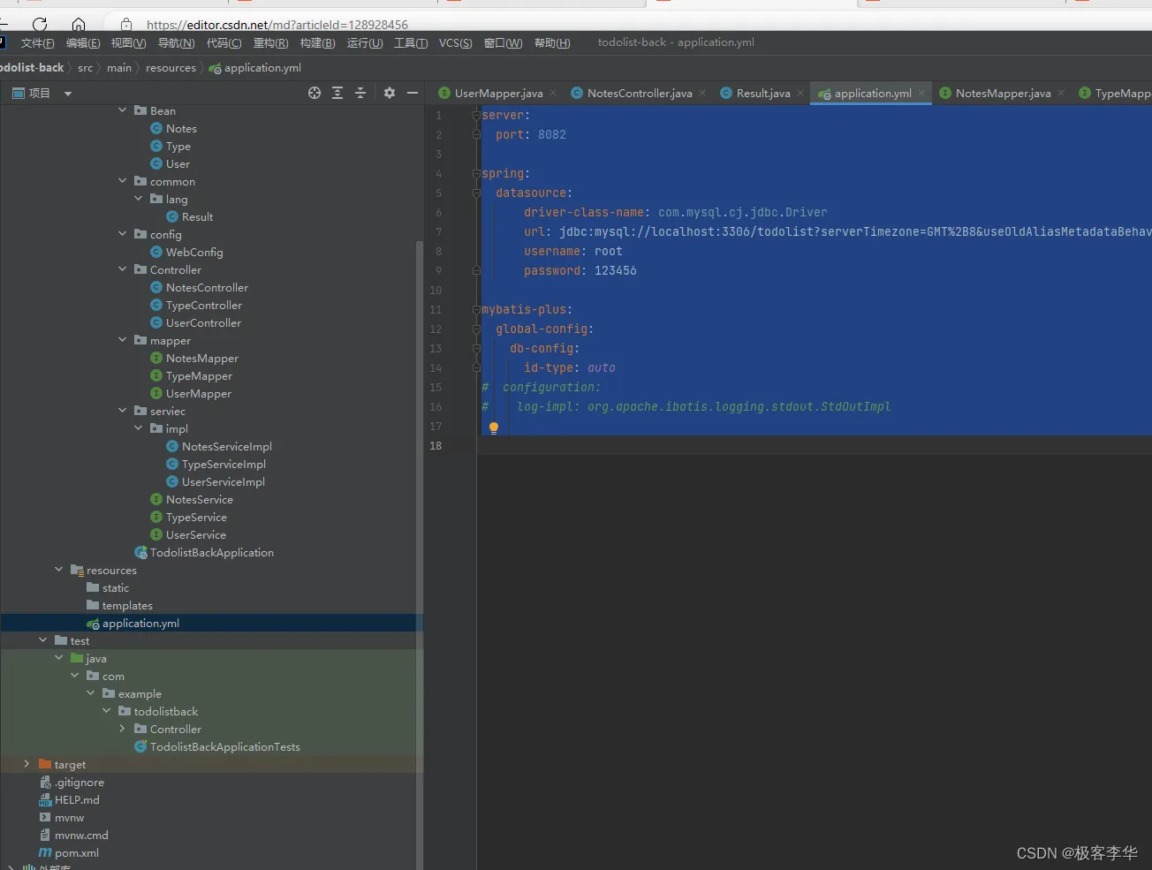
Task: Click the locate current file crosshair icon
Action: click(315, 93)
